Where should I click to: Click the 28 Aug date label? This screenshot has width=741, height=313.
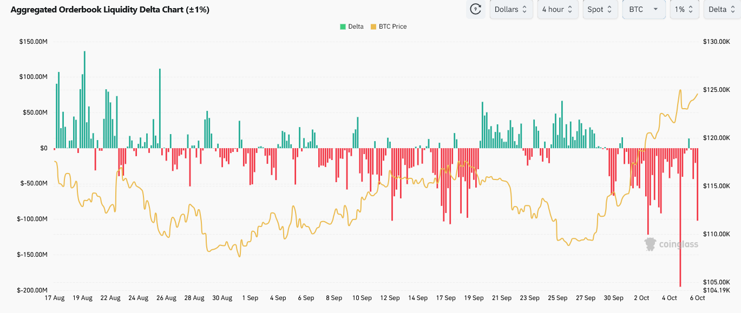[x=194, y=298]
